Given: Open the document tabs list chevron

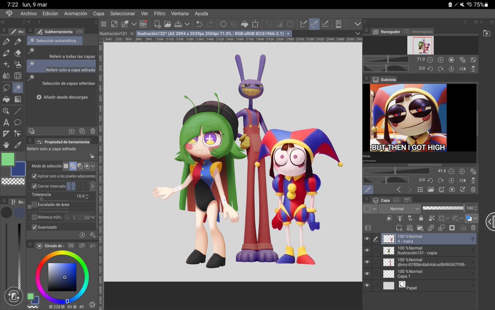Looking at the screenshot, I should click(x=357, y=33).
